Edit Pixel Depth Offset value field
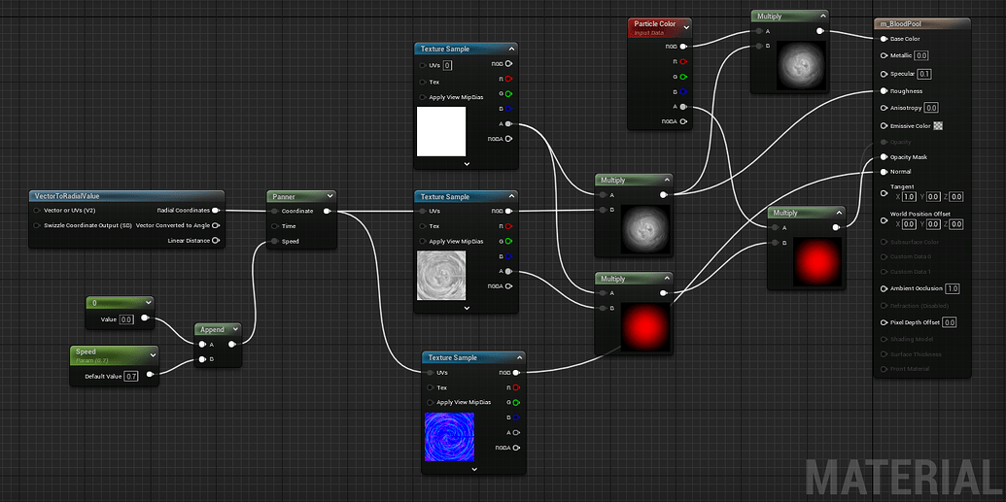This screenshot has height=502, width=1006. [950, 322]
